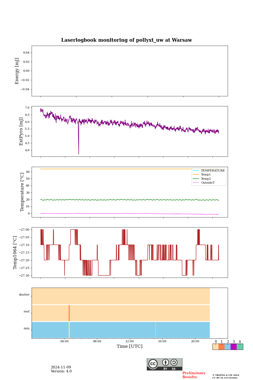The image size is (253, 380).
Task: Click the '© TROPOS & UW 2024.' copyright text
Action: coord(226,375)
